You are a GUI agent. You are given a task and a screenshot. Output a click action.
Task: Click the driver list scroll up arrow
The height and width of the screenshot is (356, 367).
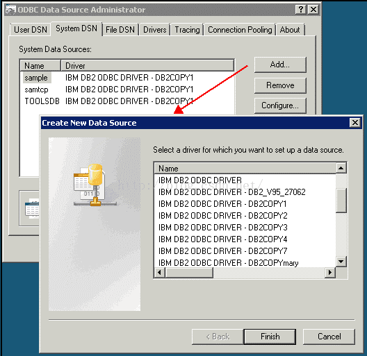click(341, 168)
